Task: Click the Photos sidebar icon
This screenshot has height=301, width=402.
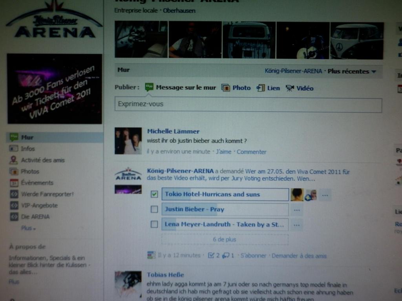Action: (x=14, y=171)
